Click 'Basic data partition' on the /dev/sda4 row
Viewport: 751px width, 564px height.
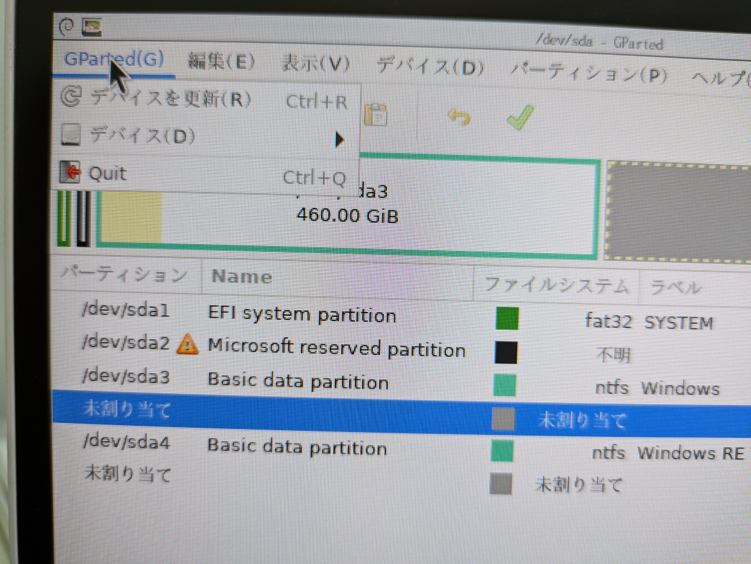(297, 447)
